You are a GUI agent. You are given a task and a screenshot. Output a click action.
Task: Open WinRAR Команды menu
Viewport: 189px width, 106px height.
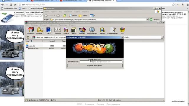[x=34, y=25]
